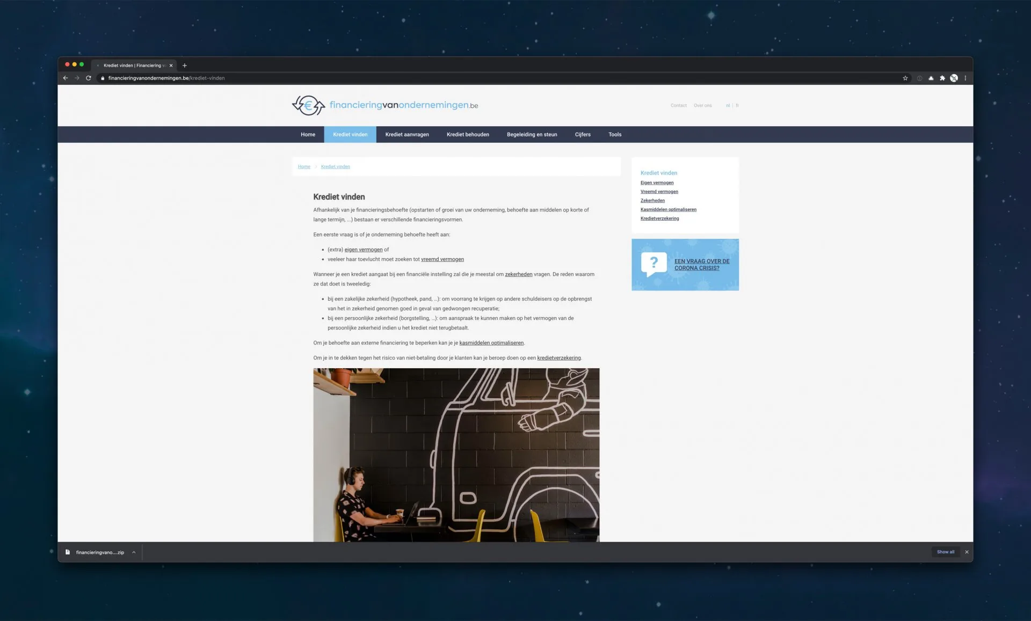Screen dimensions: 1031x621
Task: Open Begeleiding en steun menu item
Action: 532,135
